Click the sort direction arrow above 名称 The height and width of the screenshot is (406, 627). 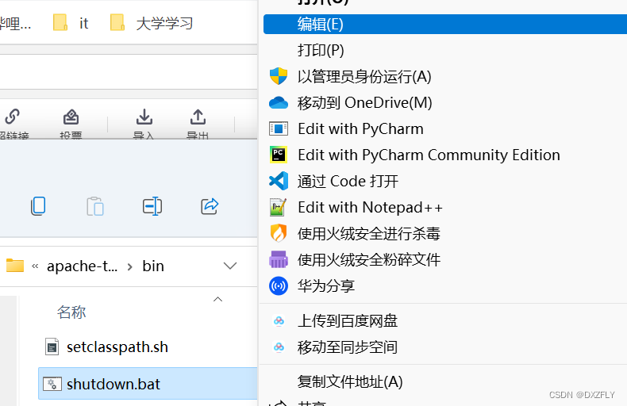(218, 299)
